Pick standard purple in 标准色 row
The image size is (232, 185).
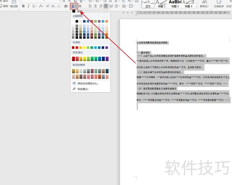[107, 47]
